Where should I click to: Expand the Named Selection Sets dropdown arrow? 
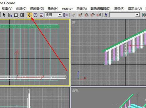137,15
